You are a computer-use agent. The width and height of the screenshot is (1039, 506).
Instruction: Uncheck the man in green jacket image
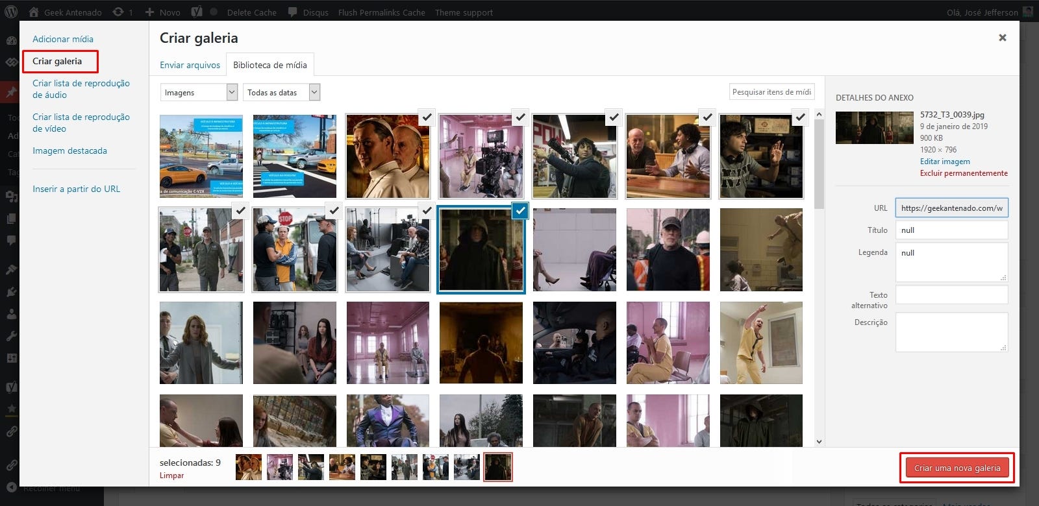pos(240,210)
